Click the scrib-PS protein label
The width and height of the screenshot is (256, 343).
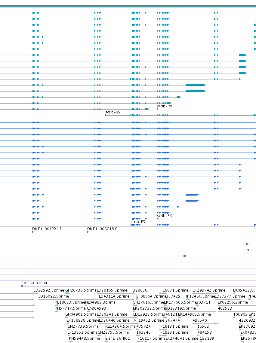(138, 221)
